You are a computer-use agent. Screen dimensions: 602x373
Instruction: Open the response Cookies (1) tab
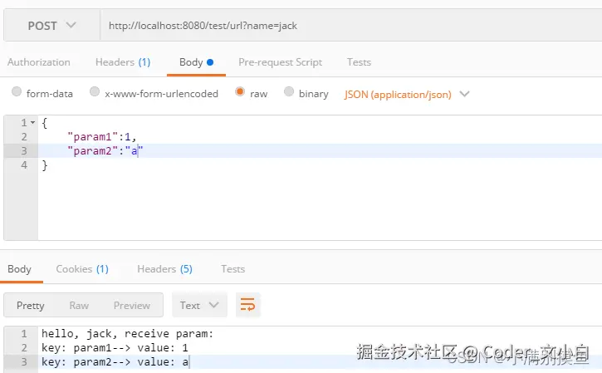pyautogui.click(x=82, y=269)
